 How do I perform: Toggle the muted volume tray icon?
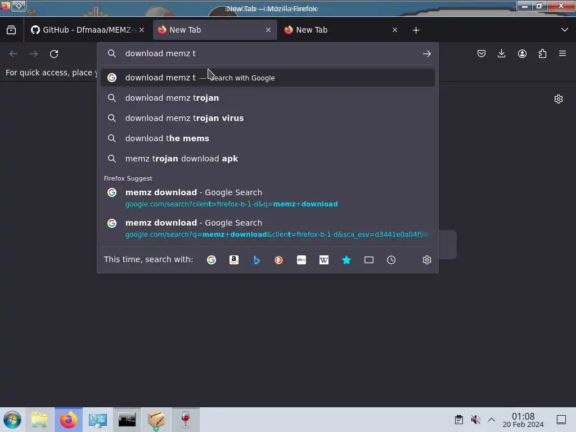pyautogui.click(x=475, y=420)
